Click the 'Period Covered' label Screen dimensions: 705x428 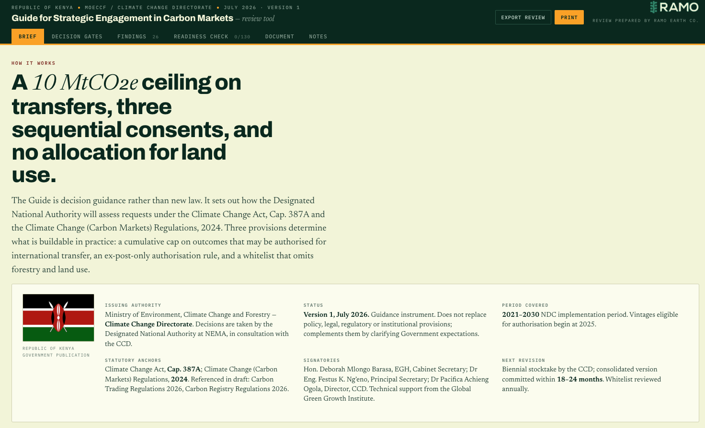[525, 305]
